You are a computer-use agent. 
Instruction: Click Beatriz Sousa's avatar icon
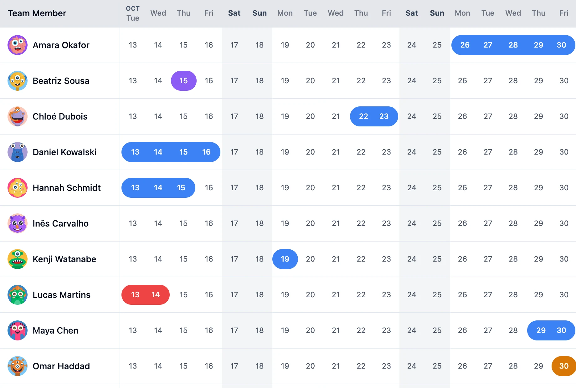(18, 81)
